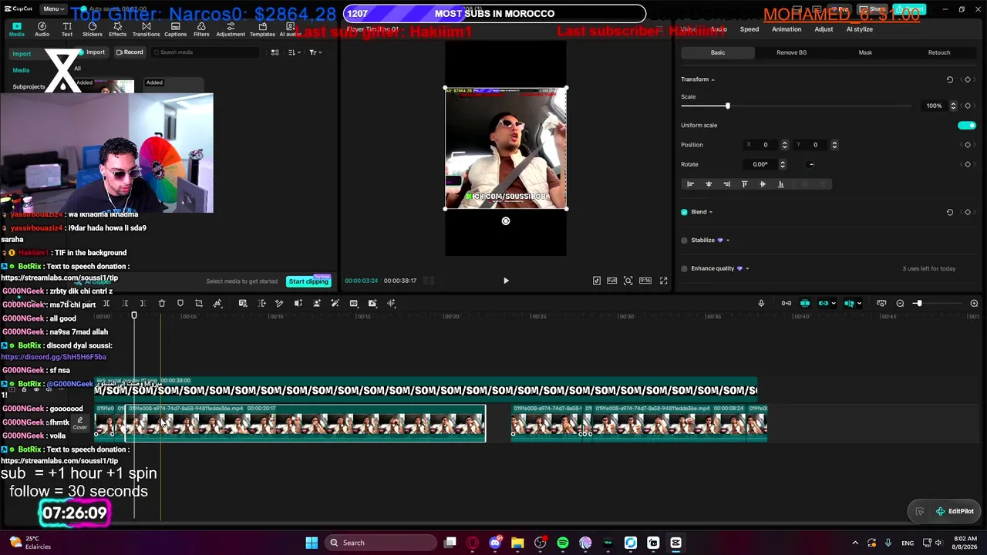Expand the Stabilize options arrow

tap(728, 240)
